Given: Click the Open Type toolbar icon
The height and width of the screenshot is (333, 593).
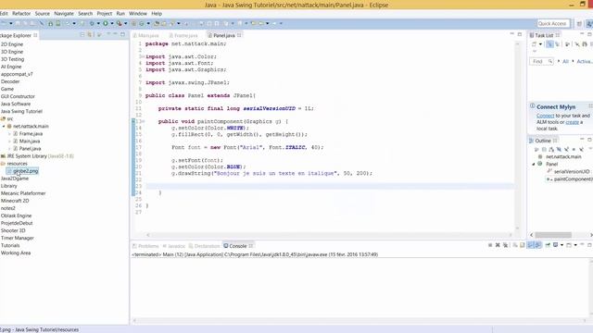Looking at the screenshot, I should click(x=156, y=23).
